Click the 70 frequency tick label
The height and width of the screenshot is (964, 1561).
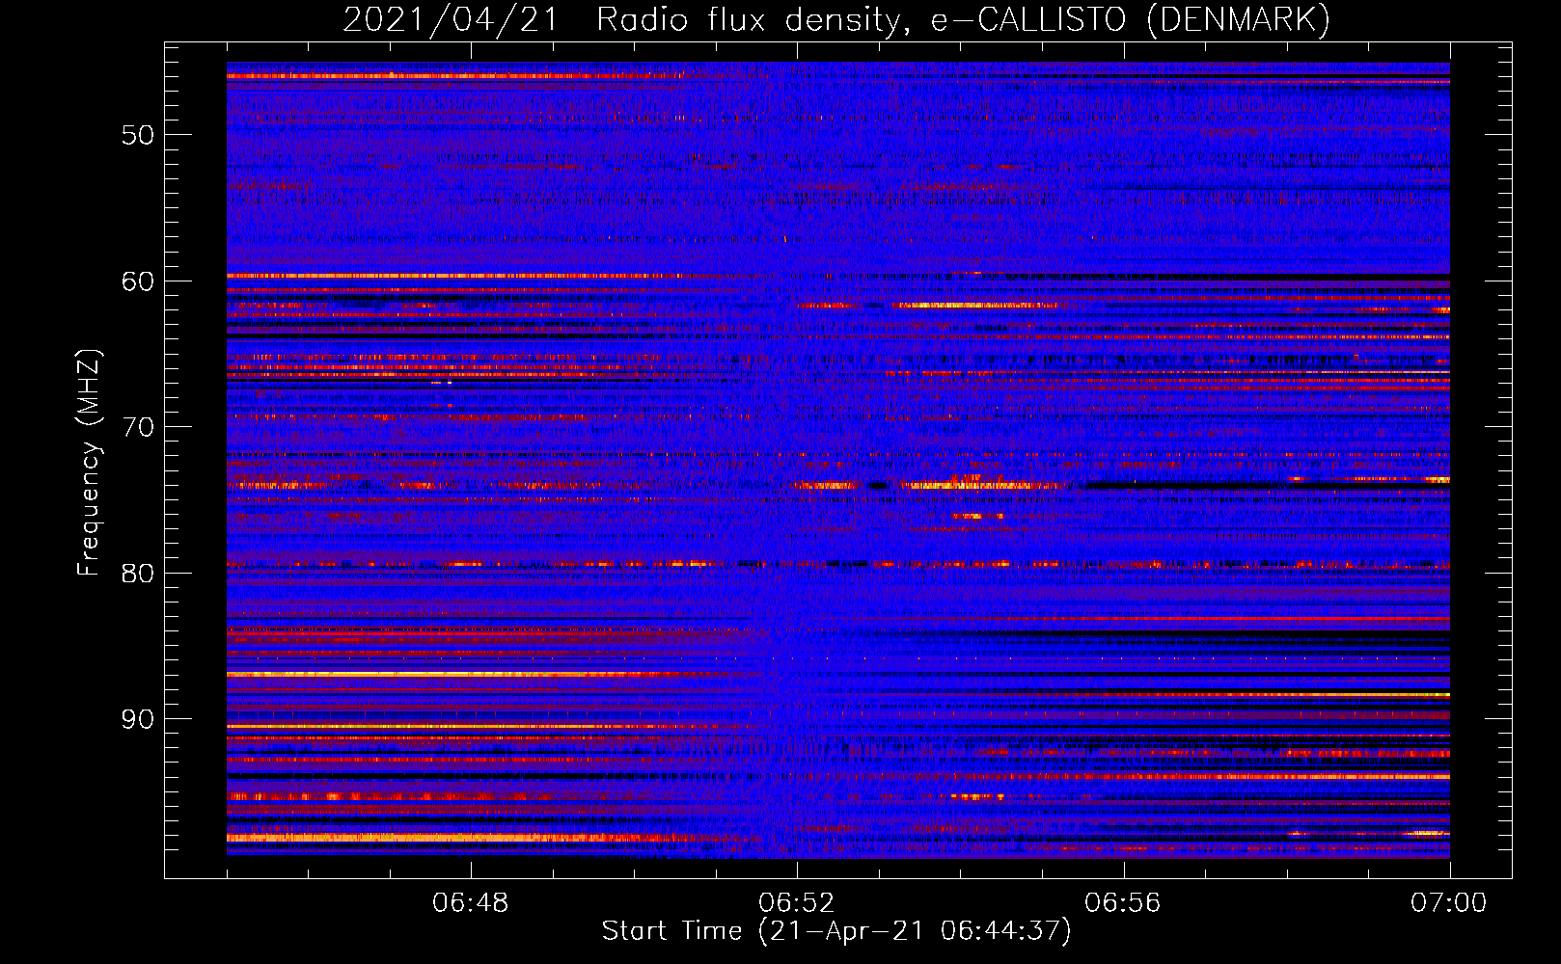pyautogui.click(x=138, y=427)
